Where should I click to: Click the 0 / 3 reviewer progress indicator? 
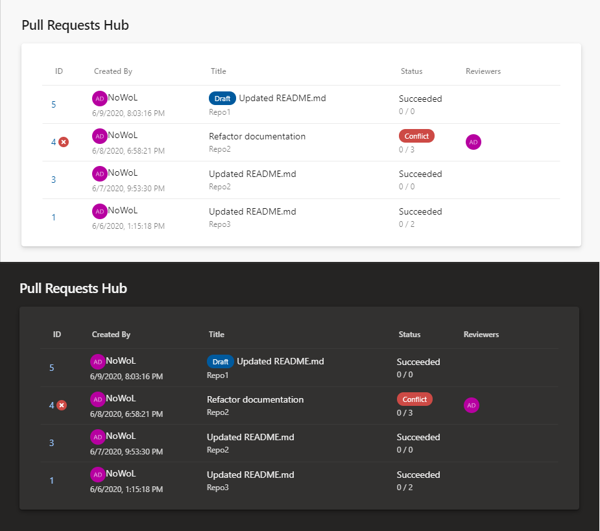click(x=408, y=148)
